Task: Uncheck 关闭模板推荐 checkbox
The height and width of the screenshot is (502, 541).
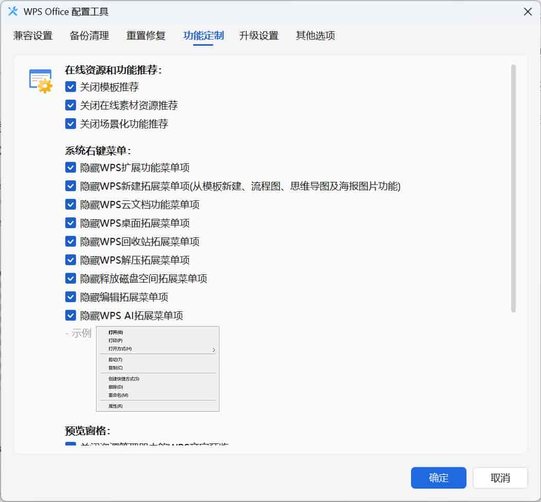Action: coord(70,87)
